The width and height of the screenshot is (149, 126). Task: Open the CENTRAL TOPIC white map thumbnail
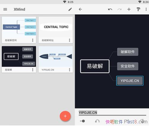[56, 27]
